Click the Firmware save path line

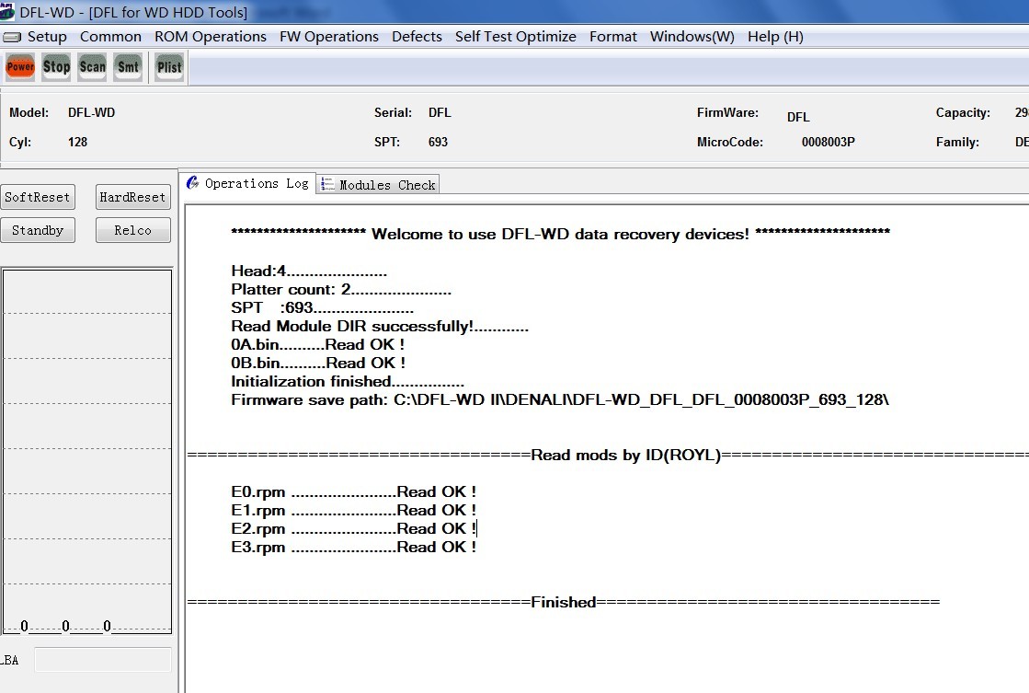click(560, 400)
